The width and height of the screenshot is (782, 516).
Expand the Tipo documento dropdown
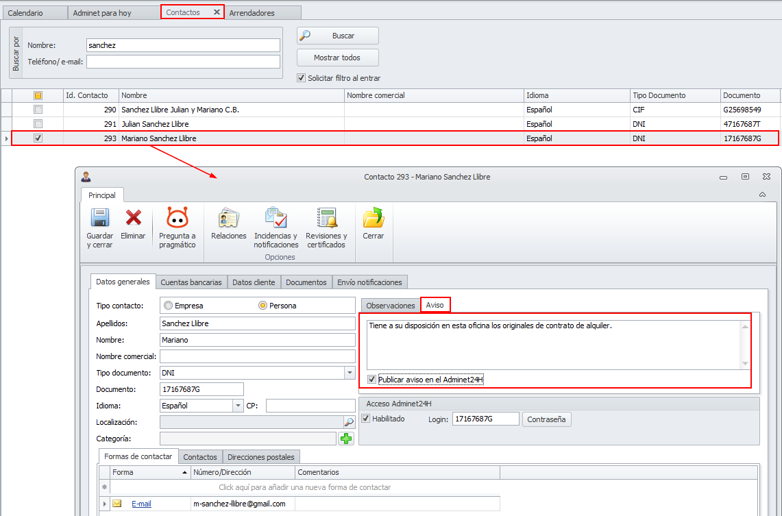coord(350,373)
